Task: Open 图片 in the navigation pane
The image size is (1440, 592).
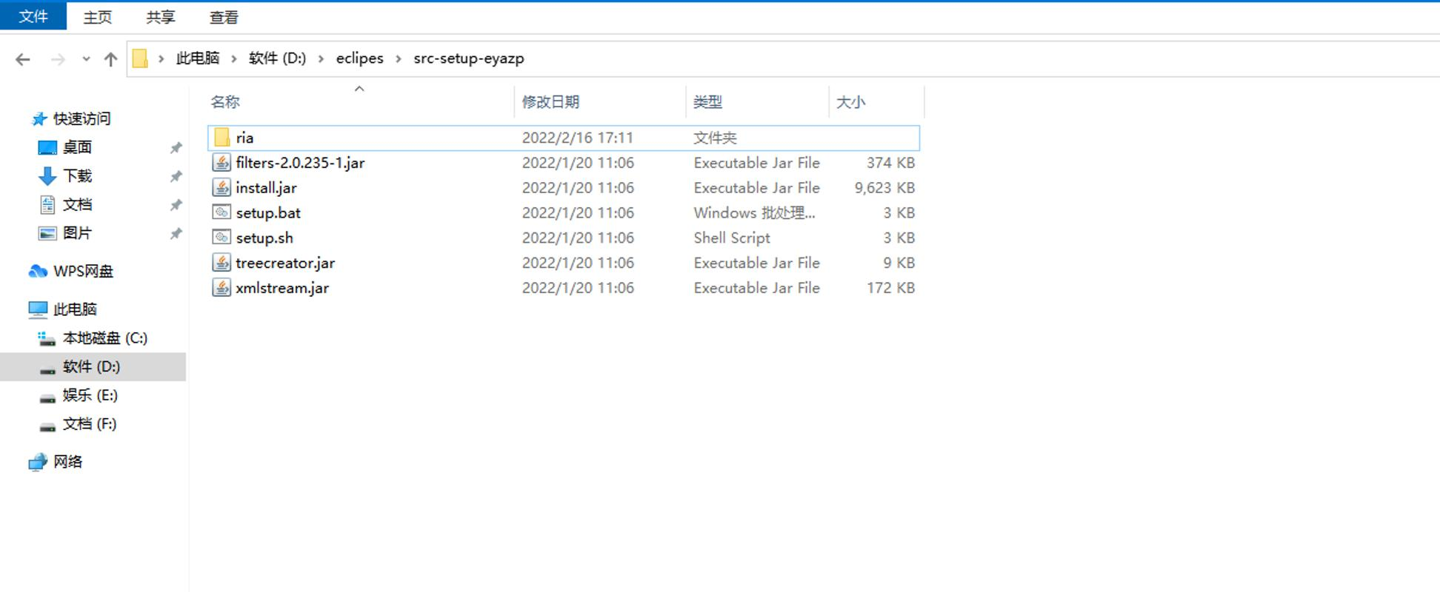Action: [x=77, y=234]
